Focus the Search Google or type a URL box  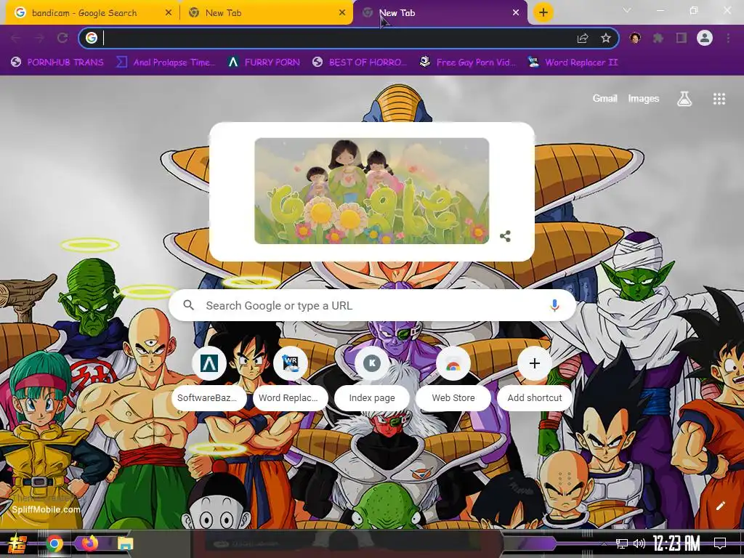(x=373, y=306)
